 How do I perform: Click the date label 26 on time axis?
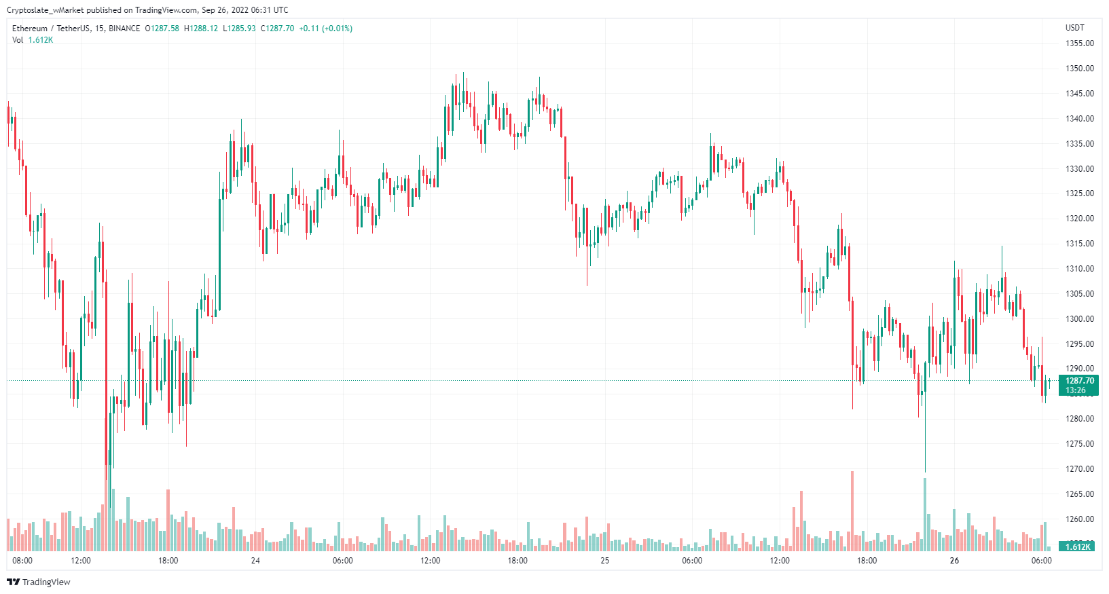click(x=955, y=561)
